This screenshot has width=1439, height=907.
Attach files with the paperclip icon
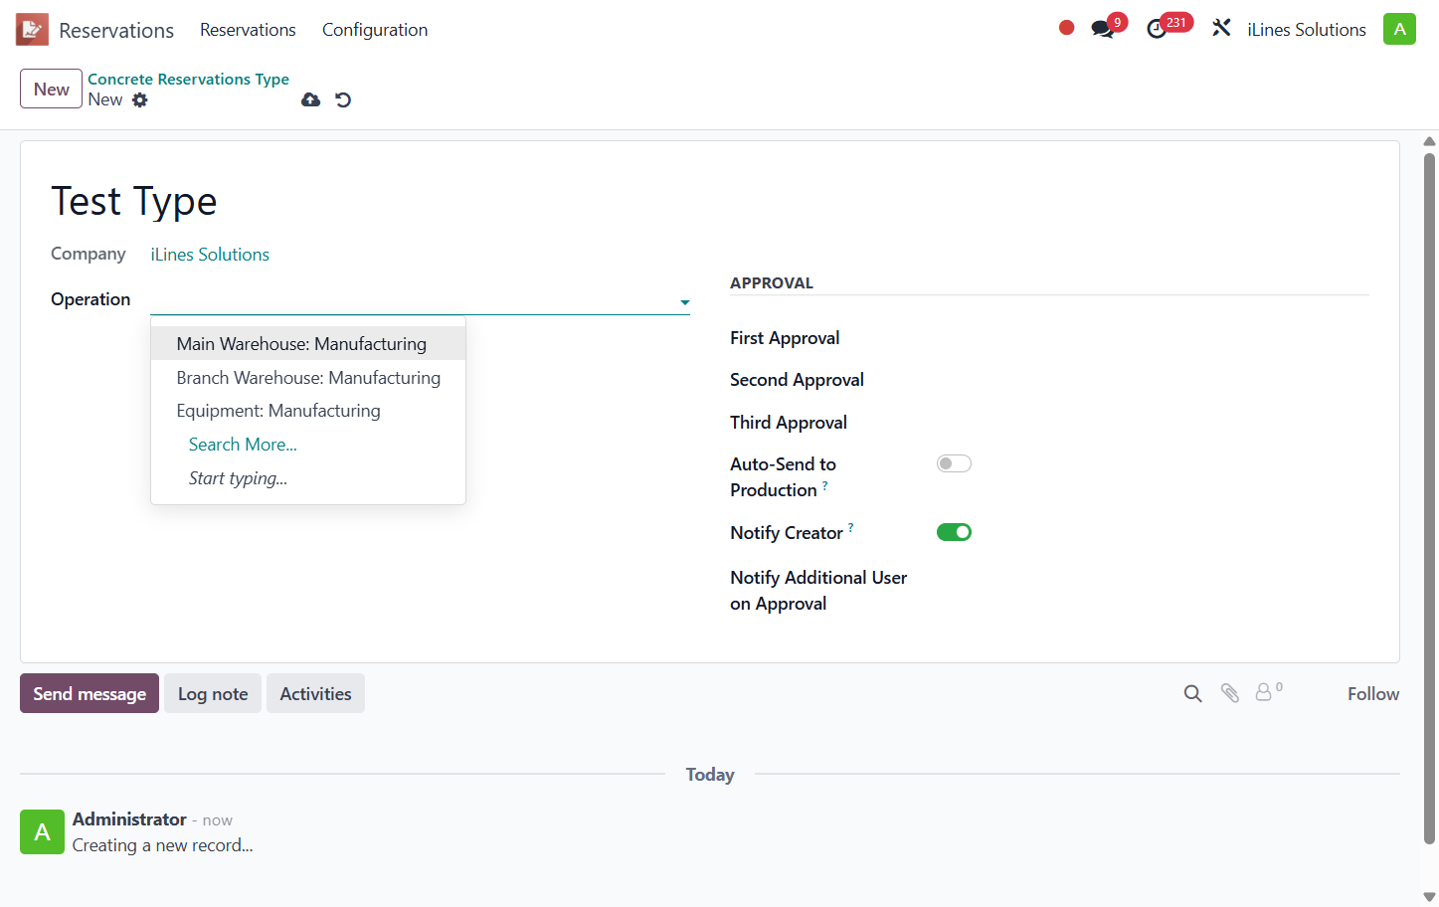[x=1230, y=693]
